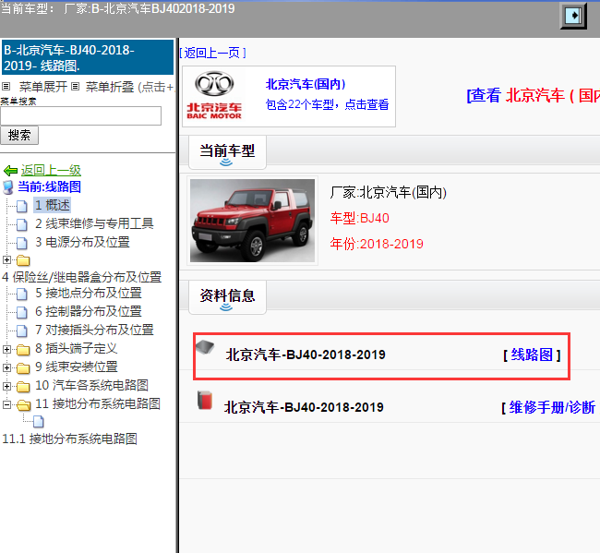Click 北京汽车-BJ40-2018-2019 title in 维修手册 row
This screenshot has width=600, height=553.
[x=304, y=407]
